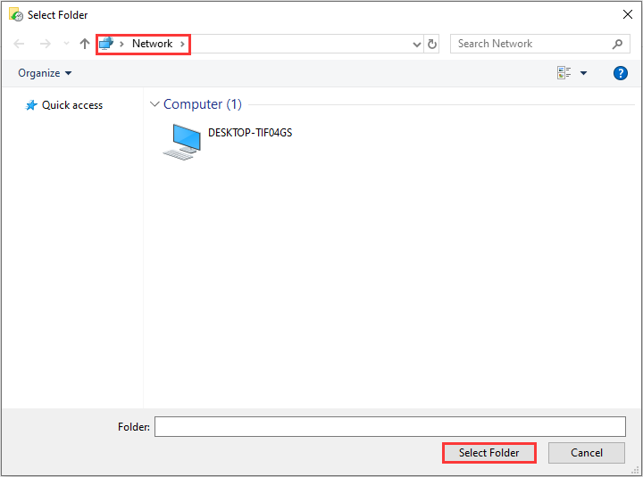Expand the chevron after the Network breadcrumb
The width and height of the screenshot is (643, 477).
(x=182, y=44)
